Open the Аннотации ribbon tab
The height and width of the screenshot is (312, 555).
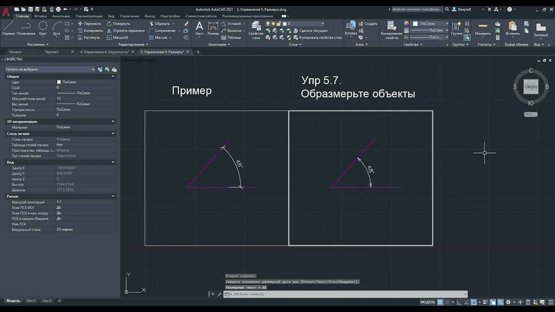click(61, 16)
